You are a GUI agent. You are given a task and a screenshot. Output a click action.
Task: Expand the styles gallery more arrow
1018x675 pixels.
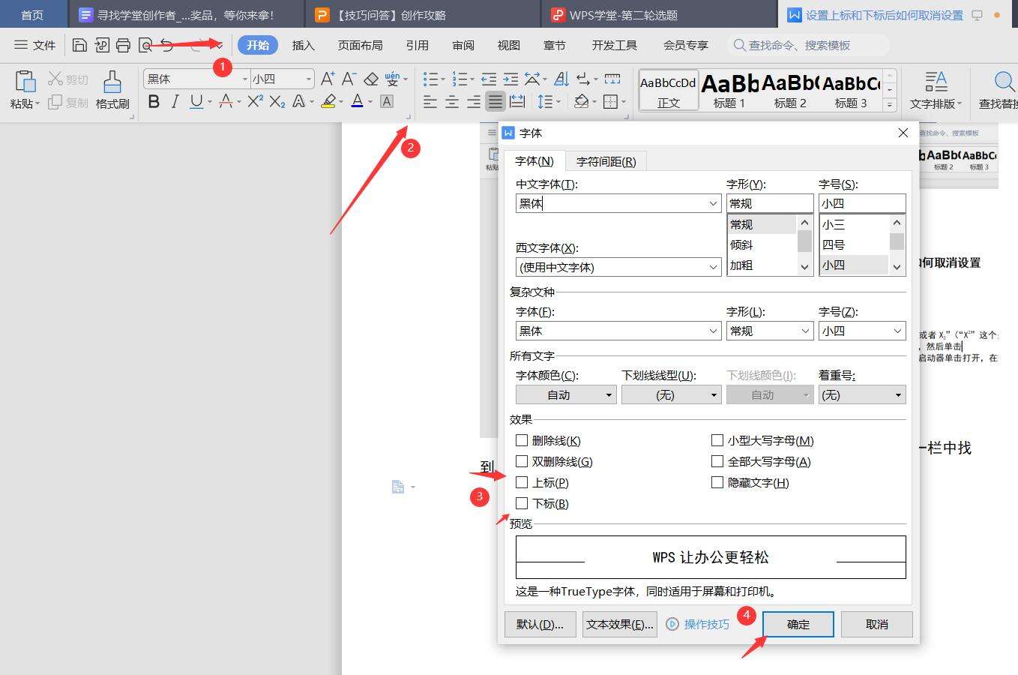890,104
